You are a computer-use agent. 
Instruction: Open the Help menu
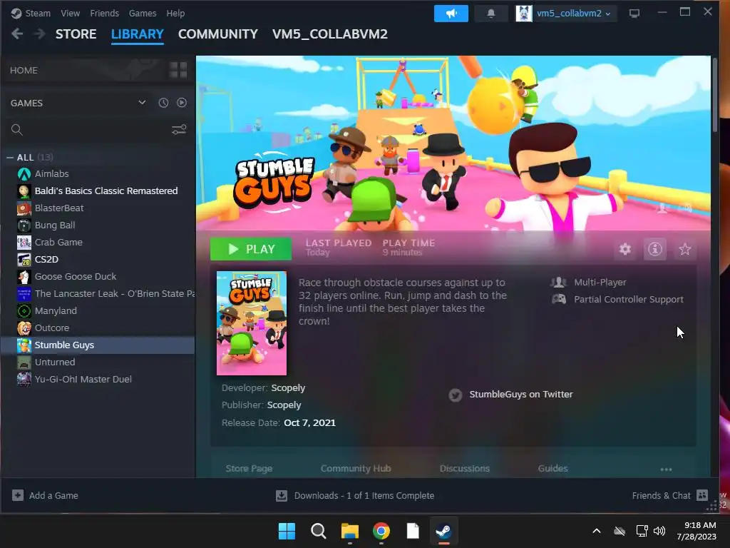coord(175,14)
